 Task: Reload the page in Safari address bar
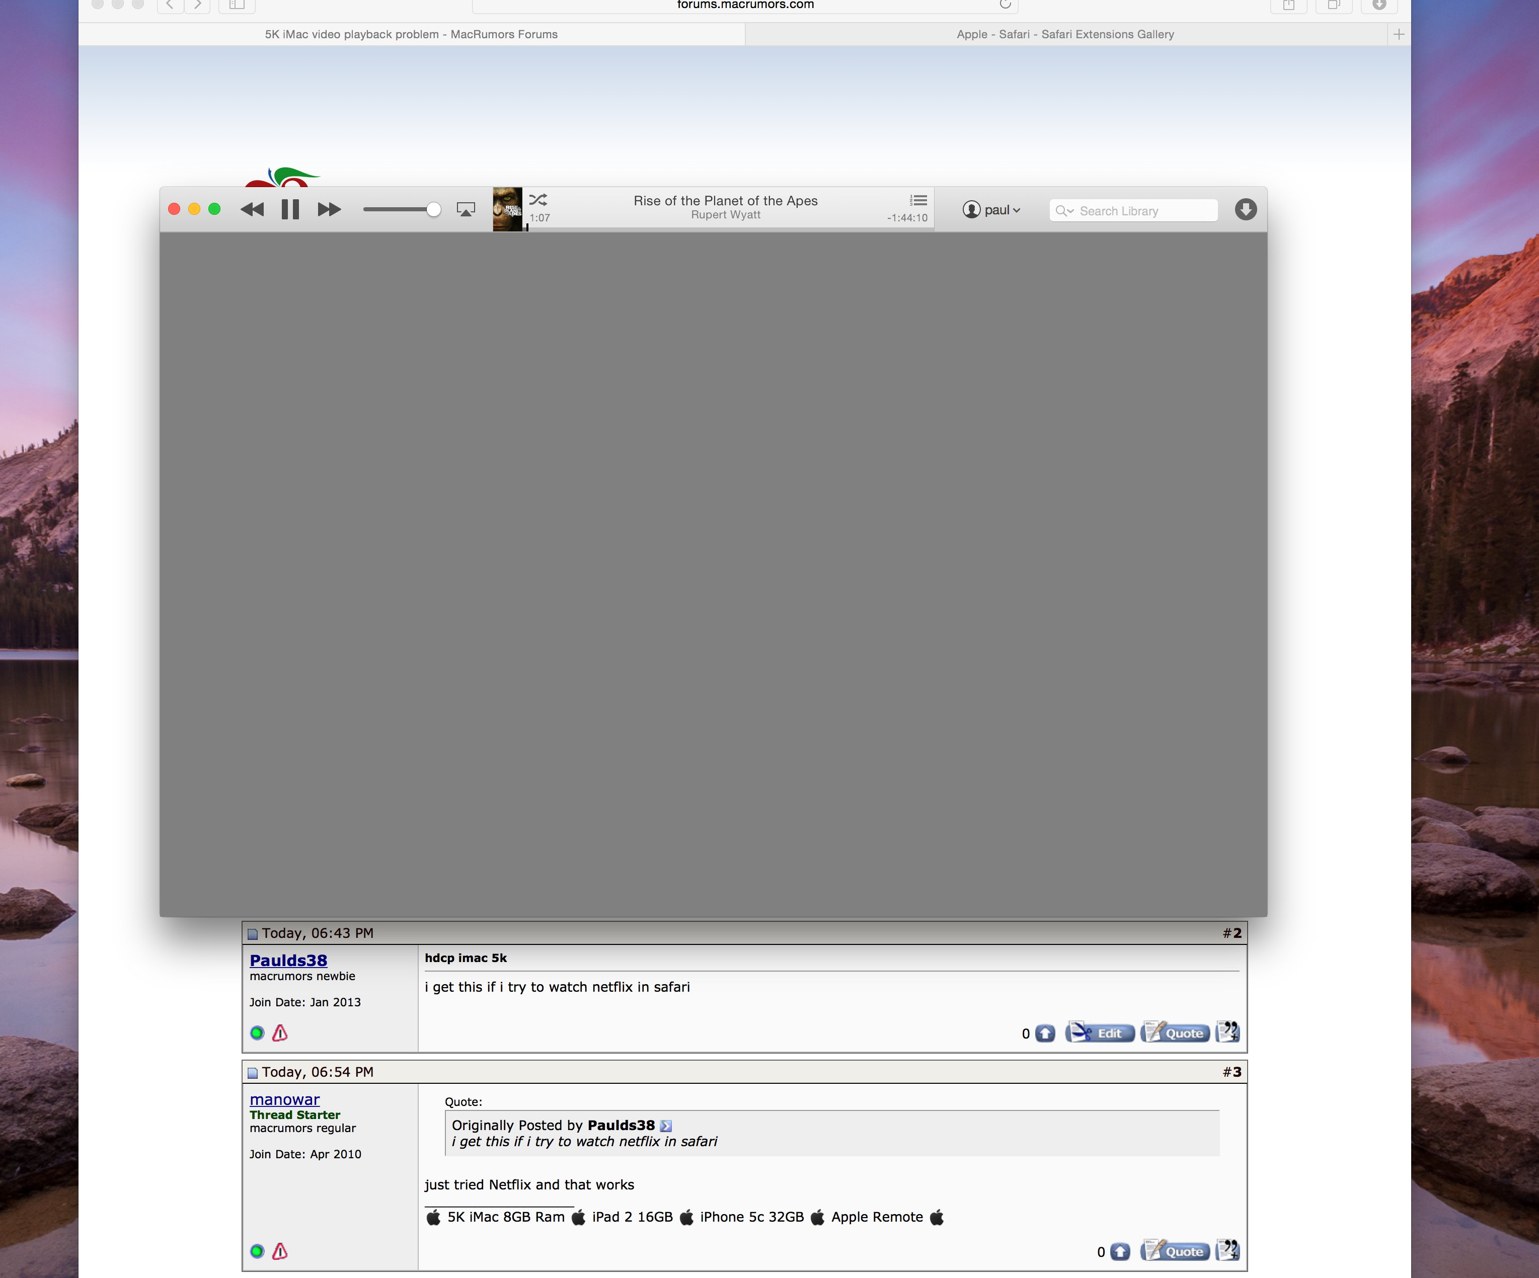pyautogui.click(x=1005, y=5)
